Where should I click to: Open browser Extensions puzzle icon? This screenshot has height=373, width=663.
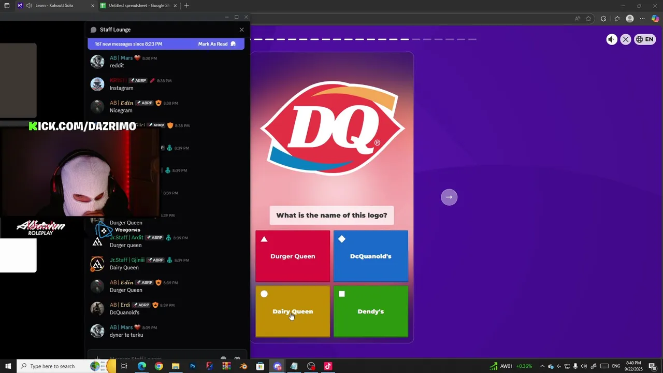pyautogui.click(x=603, y=19)
